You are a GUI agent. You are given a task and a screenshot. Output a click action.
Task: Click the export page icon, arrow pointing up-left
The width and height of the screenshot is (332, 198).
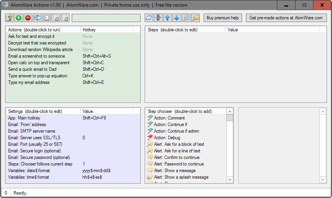(x=66, y=18)
